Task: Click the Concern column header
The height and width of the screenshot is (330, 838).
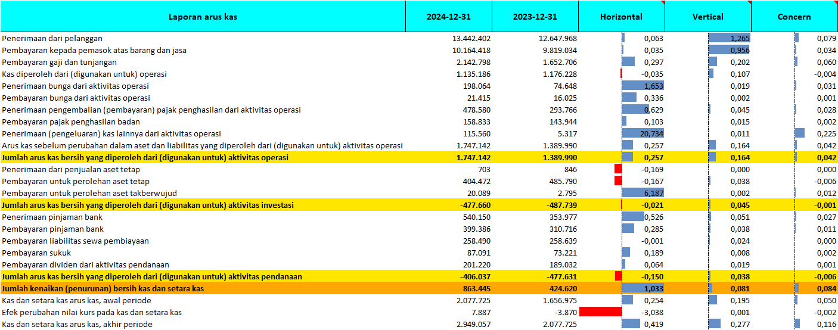Action: click(794, 17)
